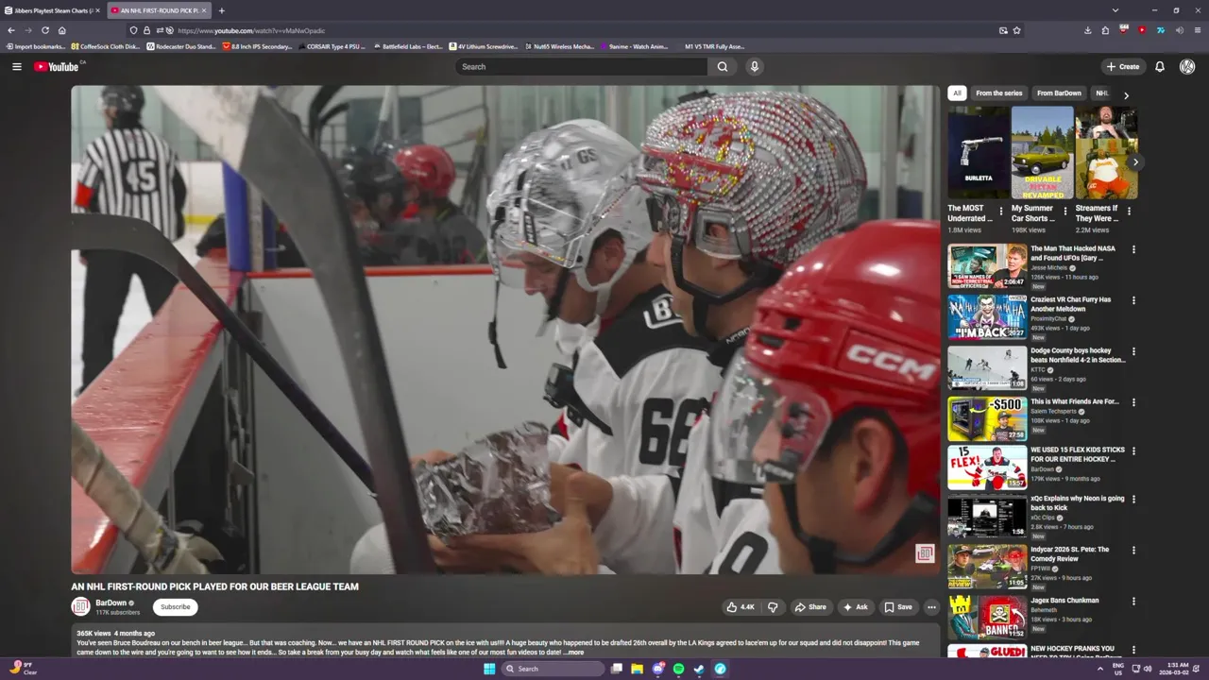Image resolution: width=1209 pixels, height=680 pixels.
Task: Open File Explorer from taskbar
Action: (637, 669)
